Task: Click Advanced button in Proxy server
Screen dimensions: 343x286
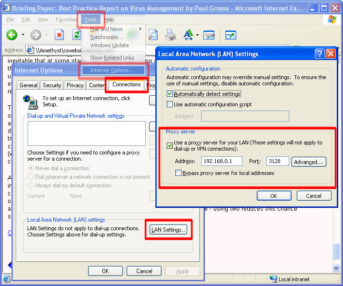Action: click(x=309, y=162)
